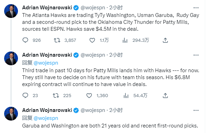The height and width of the screenshot is (133, 210).
Task: Open the second tweet's profile avatar
Action: tap(11, 58)
